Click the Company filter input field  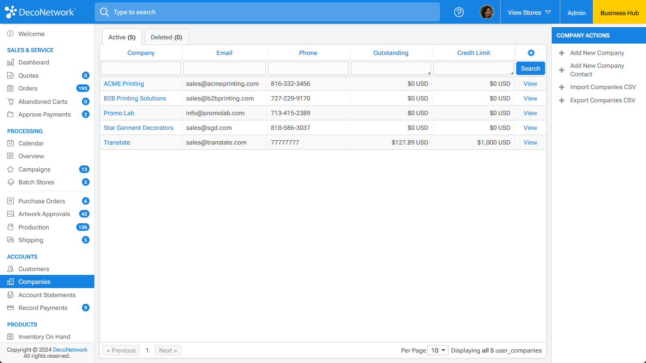[x=141, y=68]
